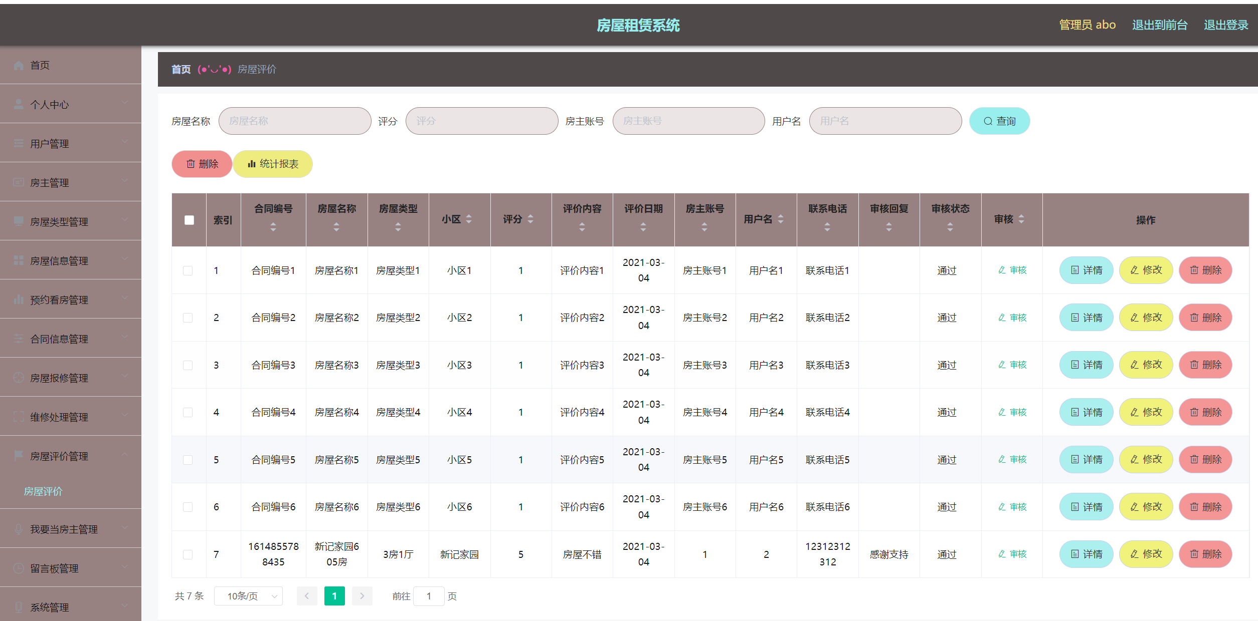Check the checkbox for row 3
Screen dimensions: 1258x621
pyautogui.click(x=188, y=365)
